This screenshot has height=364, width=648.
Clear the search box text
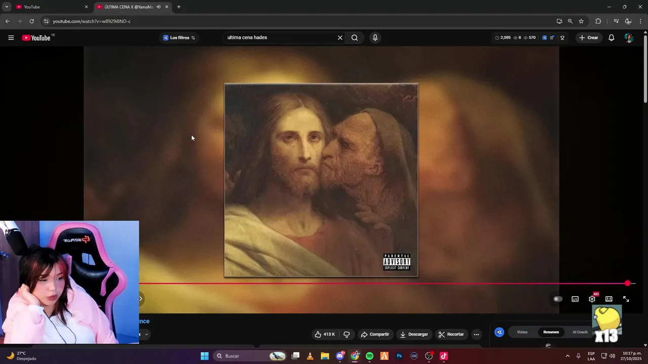(340, 38)
